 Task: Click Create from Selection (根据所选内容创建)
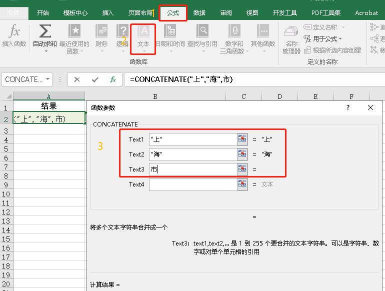(332, 50)
